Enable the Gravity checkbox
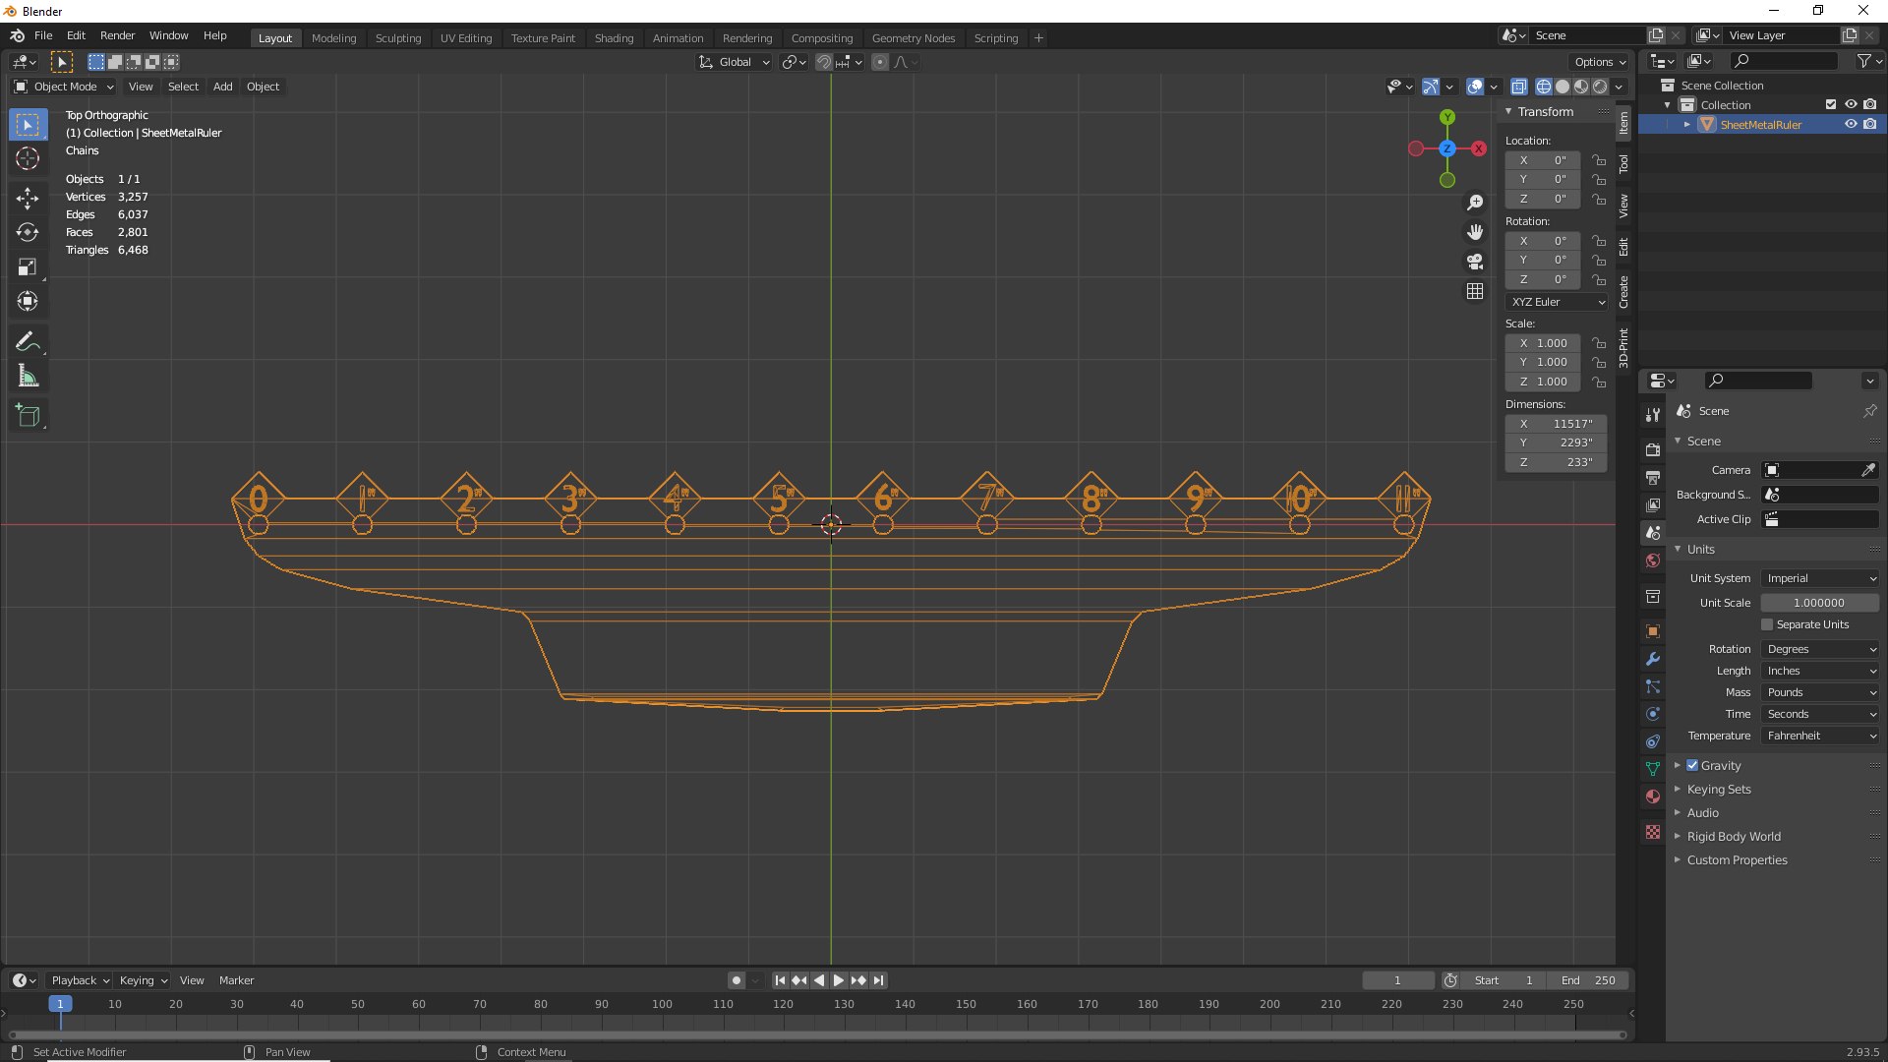 (x=1692, y=765)
